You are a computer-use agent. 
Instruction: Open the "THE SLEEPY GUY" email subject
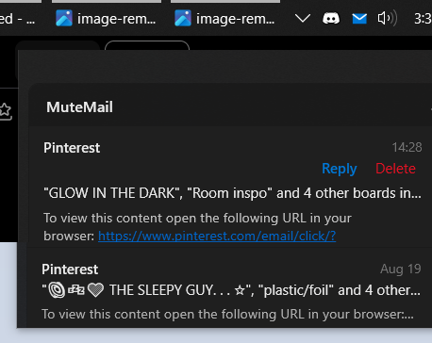(x=231, y=290)
